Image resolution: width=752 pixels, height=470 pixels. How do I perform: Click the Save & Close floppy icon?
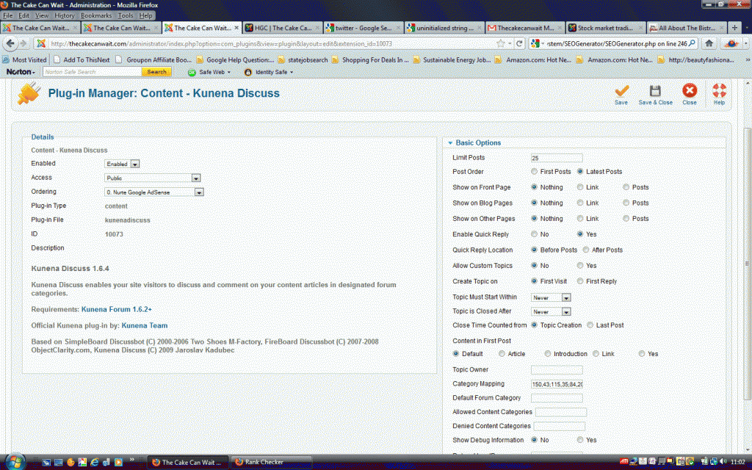655,92
